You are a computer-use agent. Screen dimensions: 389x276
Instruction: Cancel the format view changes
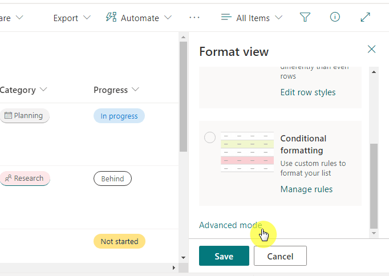click(x=280, y=256)
